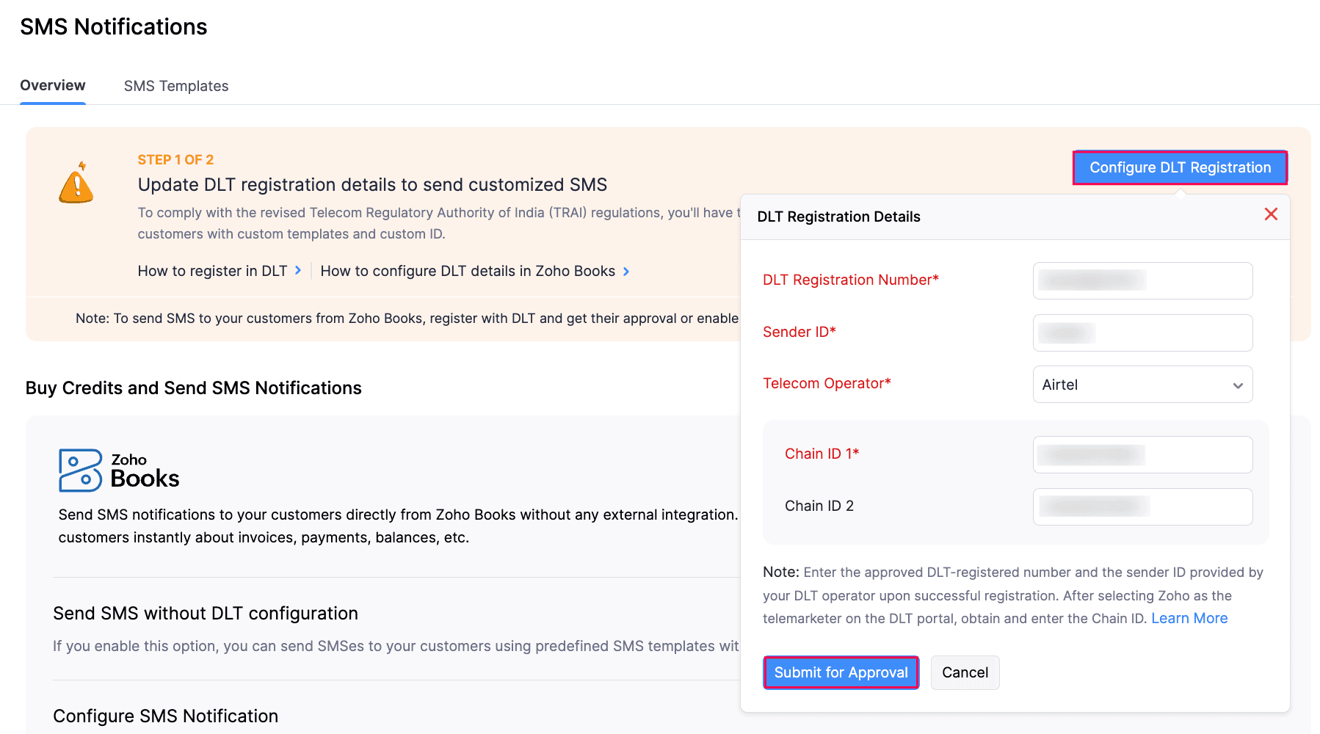Cancel the DLT registration form
The height and width of the screenshot is (734, 1320).
(x=965, y=672)
